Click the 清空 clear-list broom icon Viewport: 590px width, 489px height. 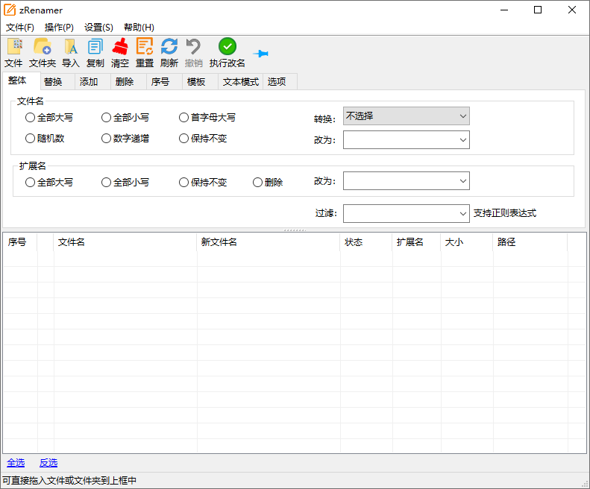pos(120,47)
